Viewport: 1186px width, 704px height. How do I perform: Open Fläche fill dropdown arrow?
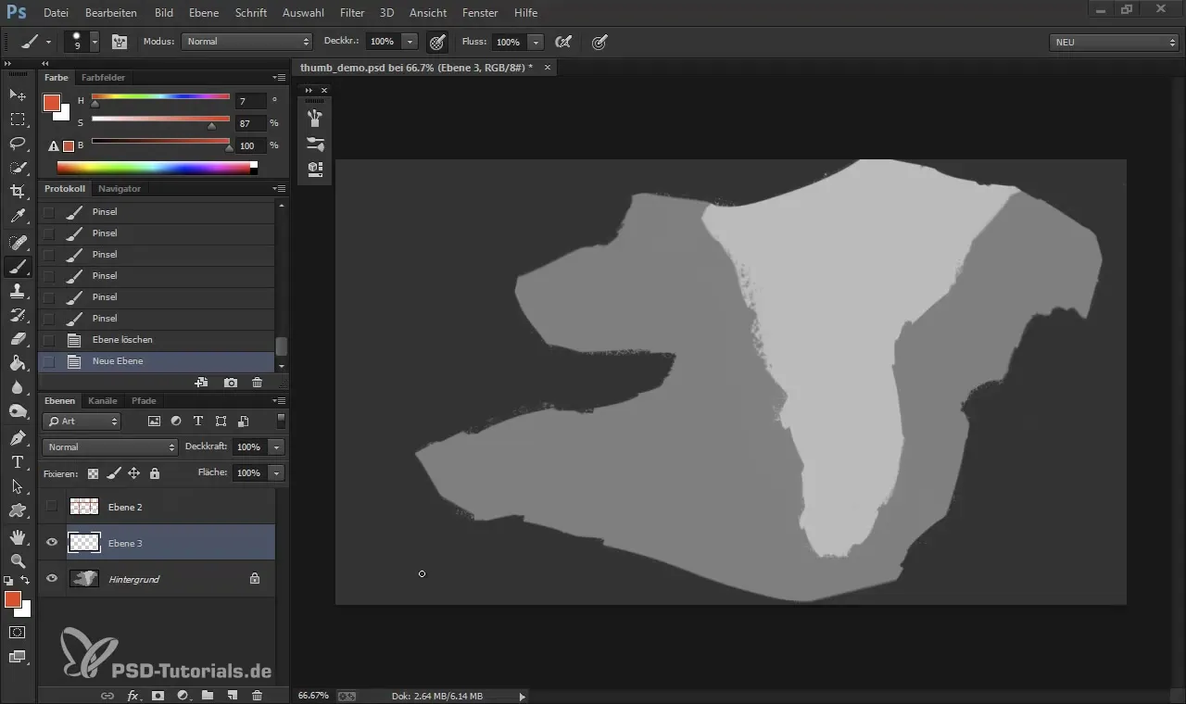(276, 473)
